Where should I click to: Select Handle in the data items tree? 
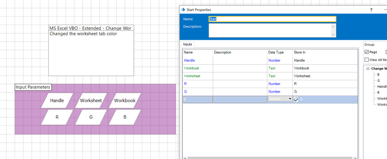point(382,87)
